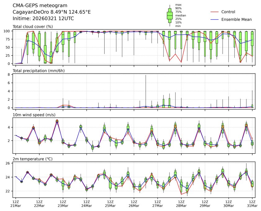Select the 12Z 31Mar time axis label
This screenshot has width=261, height=211.
[x=252, y=204]
